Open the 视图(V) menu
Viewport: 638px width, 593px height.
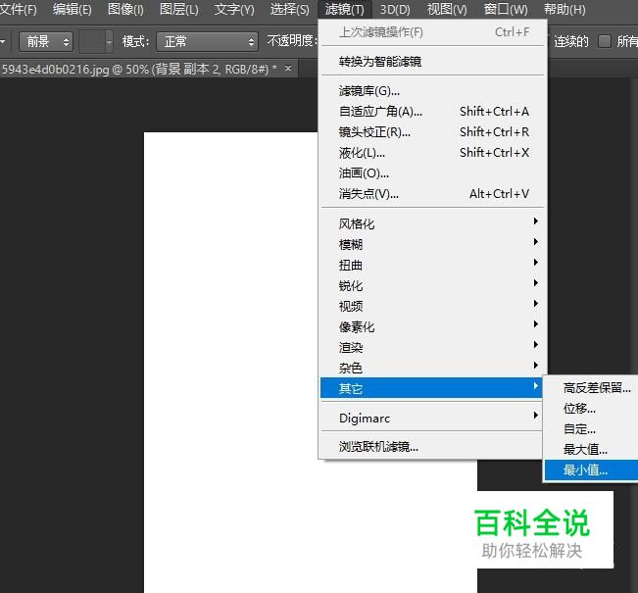(447, 9)
